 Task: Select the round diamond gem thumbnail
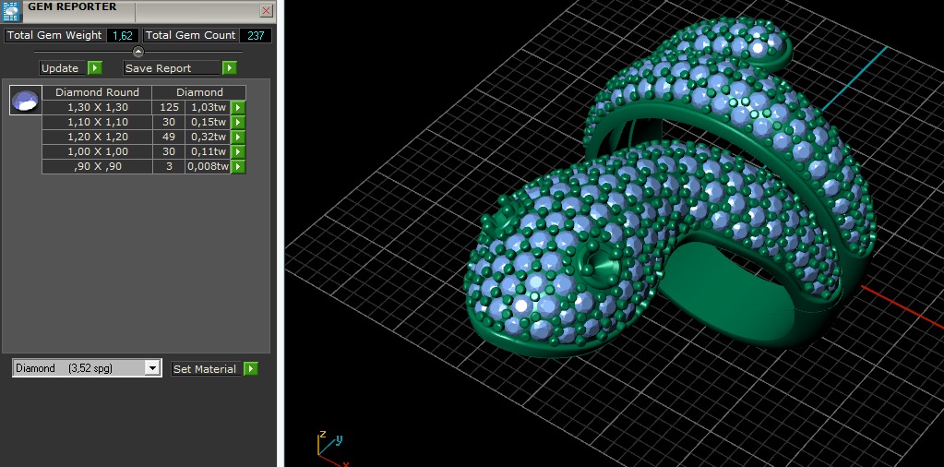(x=25, y=100)
